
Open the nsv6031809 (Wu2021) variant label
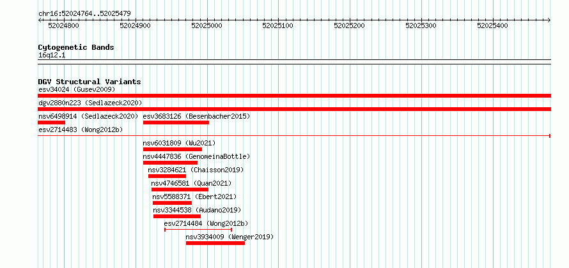coord(179,143)
